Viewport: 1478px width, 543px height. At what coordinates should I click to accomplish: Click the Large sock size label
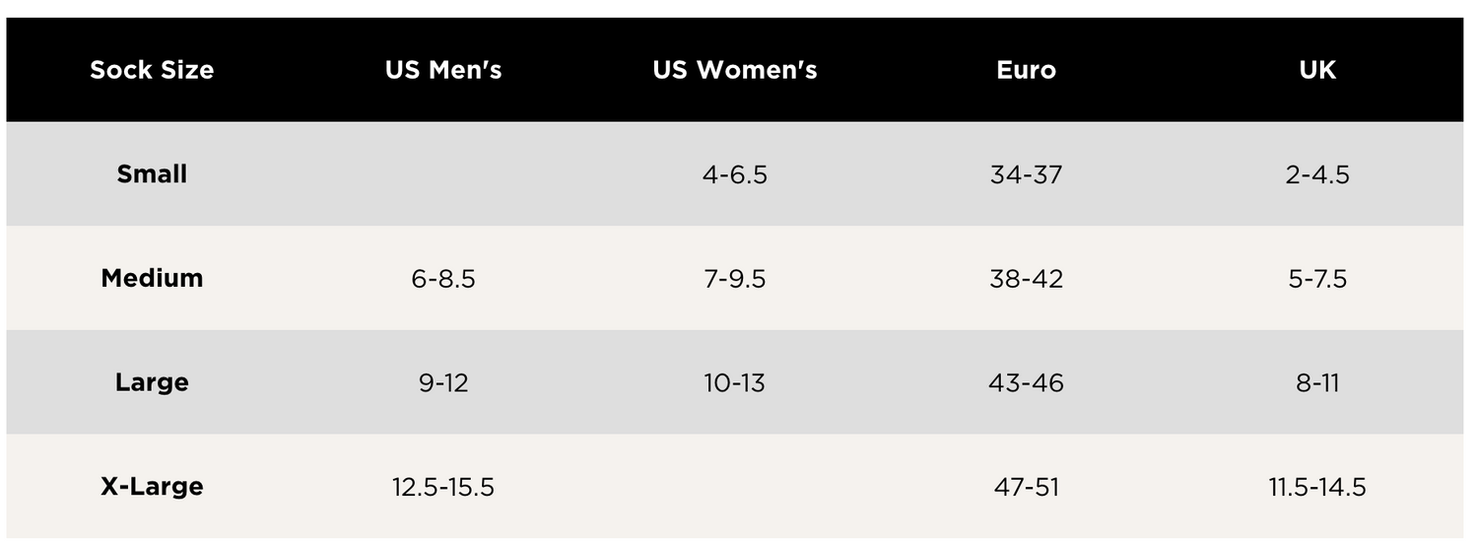point(152,382)
